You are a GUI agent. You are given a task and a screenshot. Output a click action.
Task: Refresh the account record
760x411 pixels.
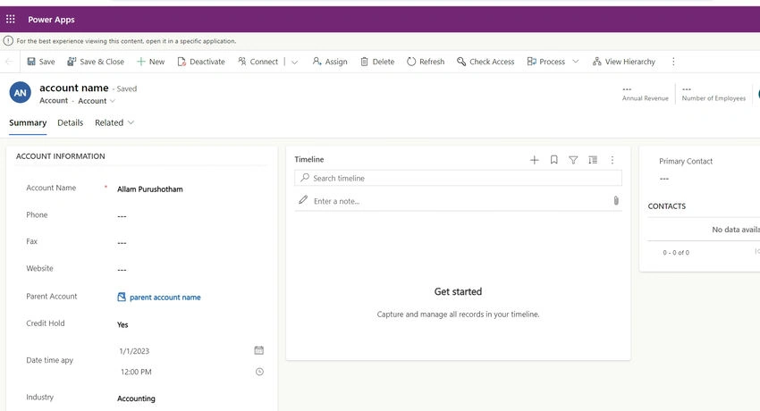coord(426,62)
